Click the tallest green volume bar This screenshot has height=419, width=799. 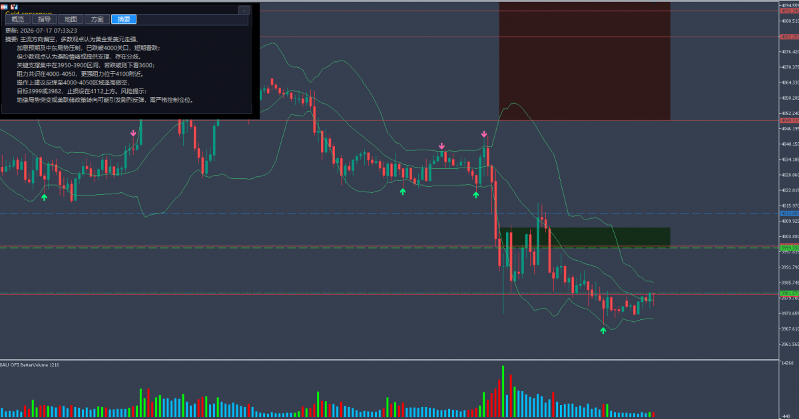click(x=503, y=391)
